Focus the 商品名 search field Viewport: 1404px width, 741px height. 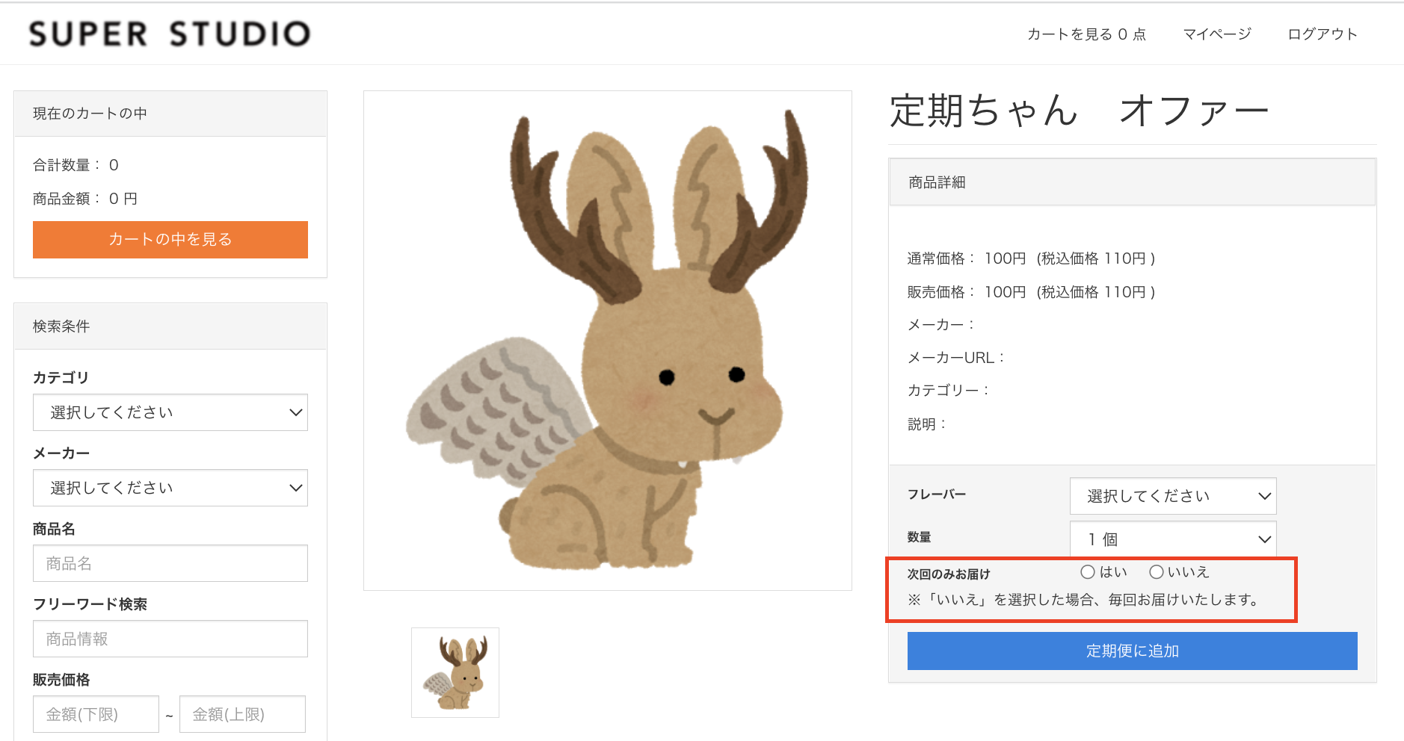[170, 563]
